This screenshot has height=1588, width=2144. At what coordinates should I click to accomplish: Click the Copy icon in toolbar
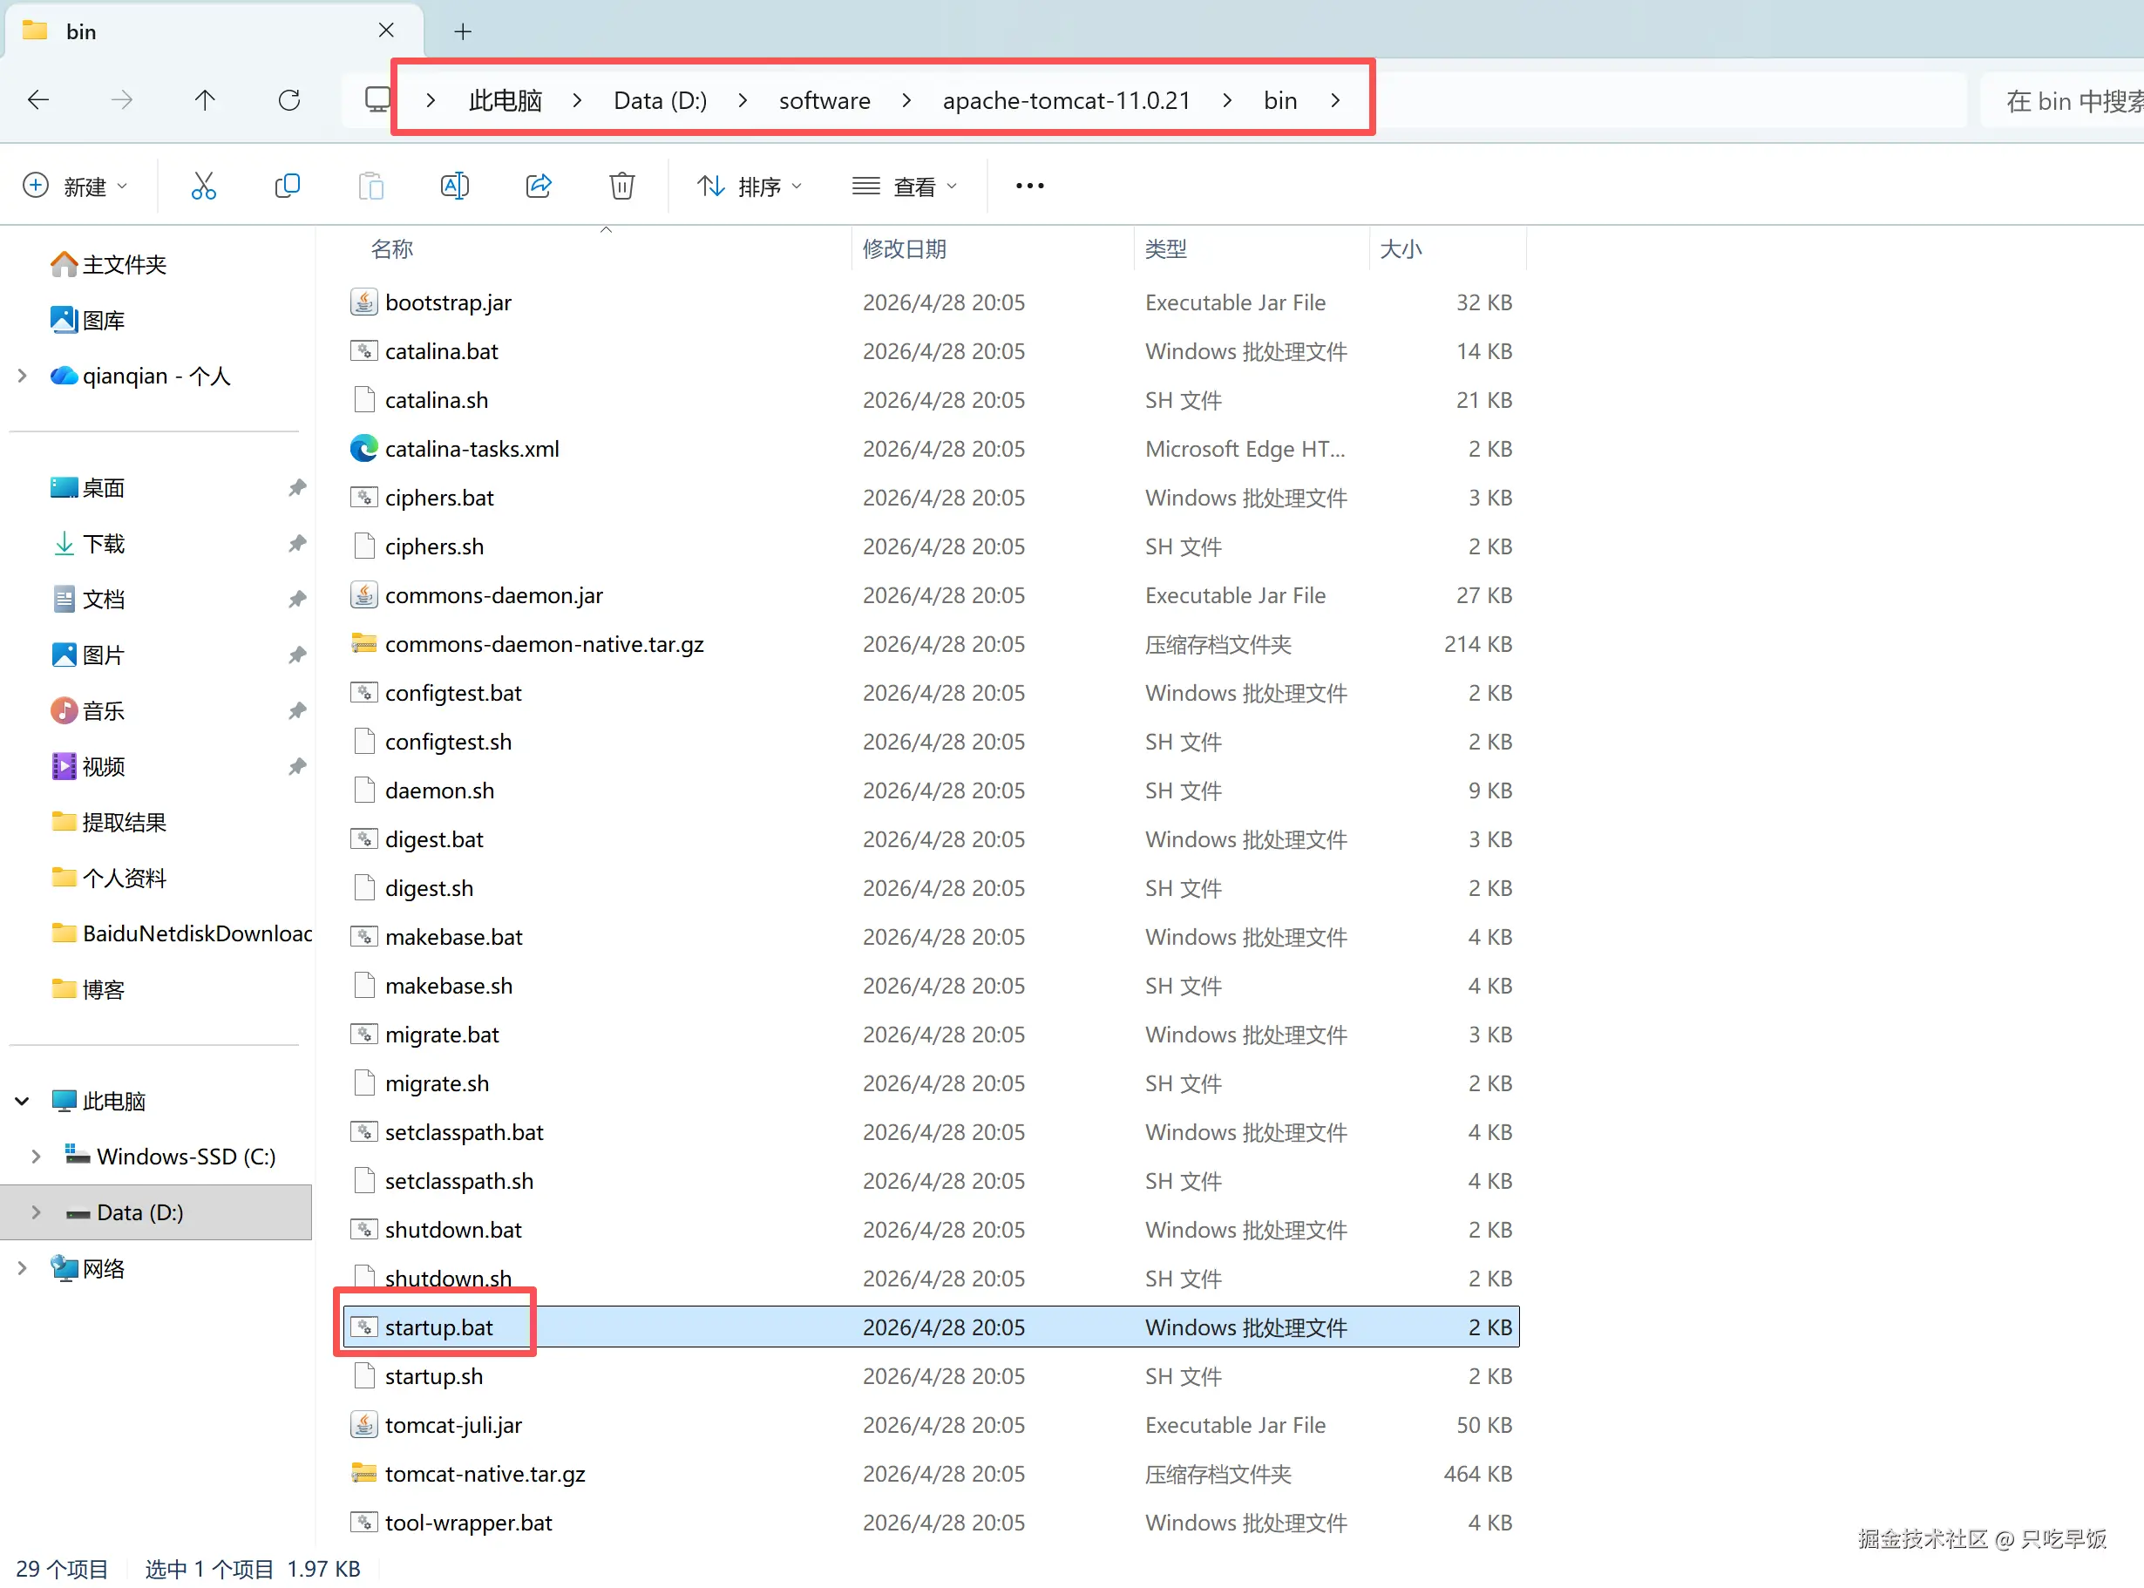(x=288, y=186)
